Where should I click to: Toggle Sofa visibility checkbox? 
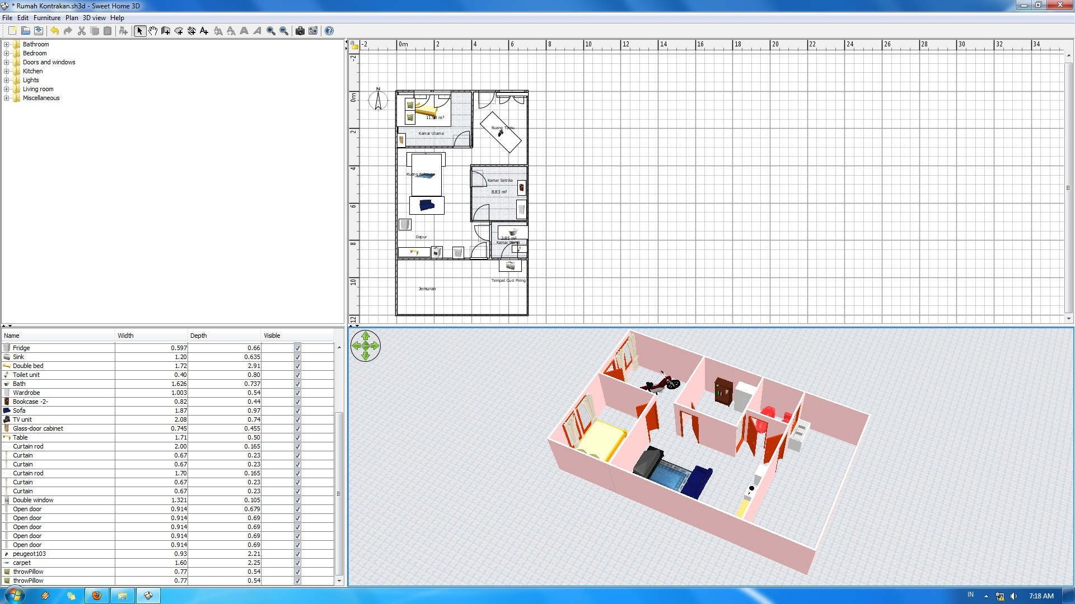tap(297, 410)
